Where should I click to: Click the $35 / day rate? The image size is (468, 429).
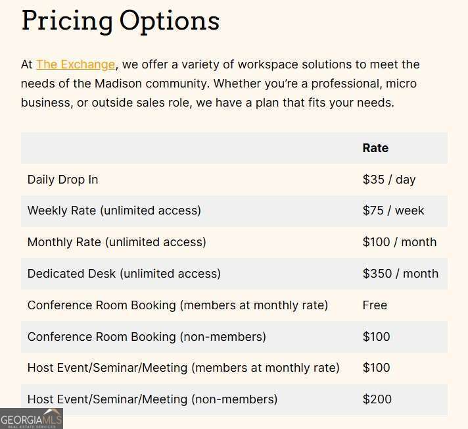click(389, 180)
